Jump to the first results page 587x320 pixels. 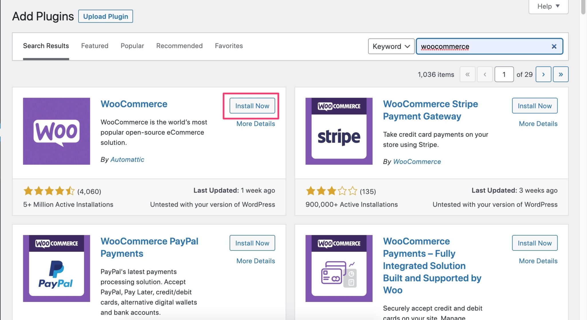[x=467, y=74]
